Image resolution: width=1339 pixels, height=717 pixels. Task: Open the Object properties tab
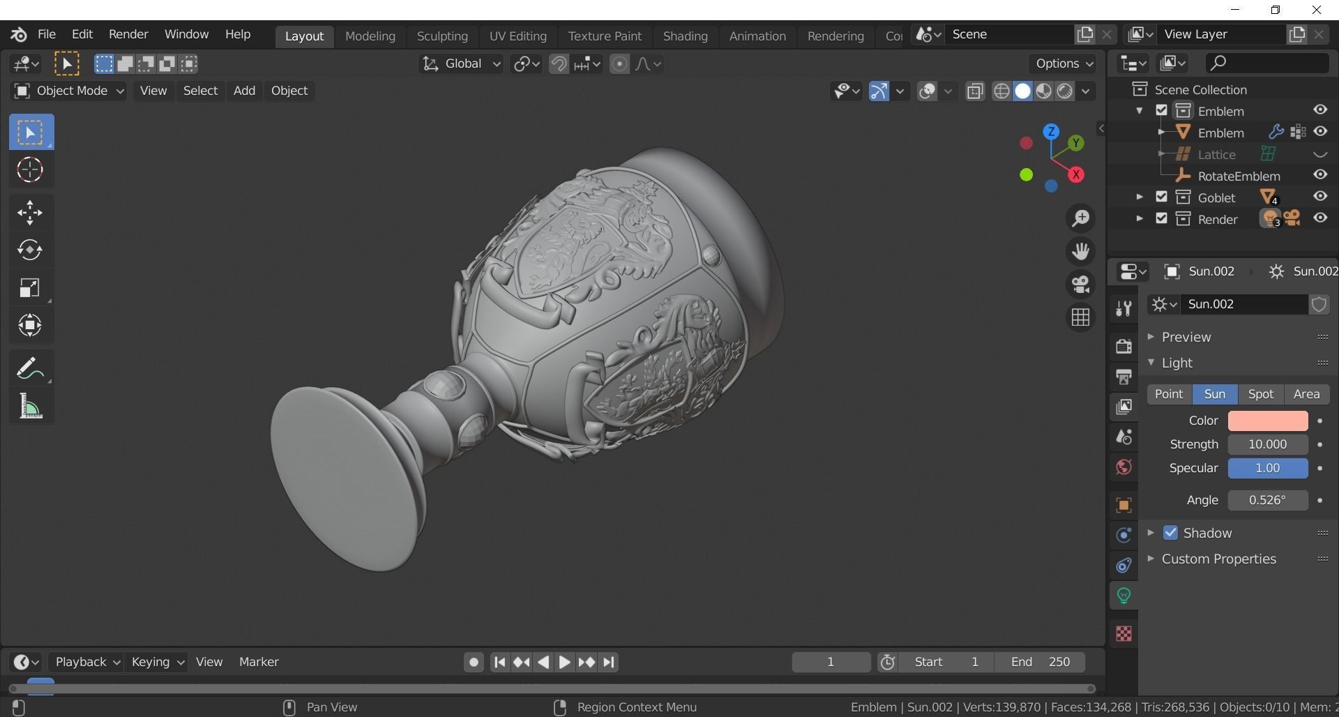[x=1124, y=505]
